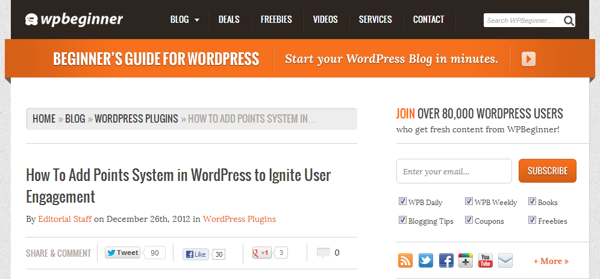Click the Tweet share button
The width and height of the screenshot is (600, 279).
(x=122, y=253)
